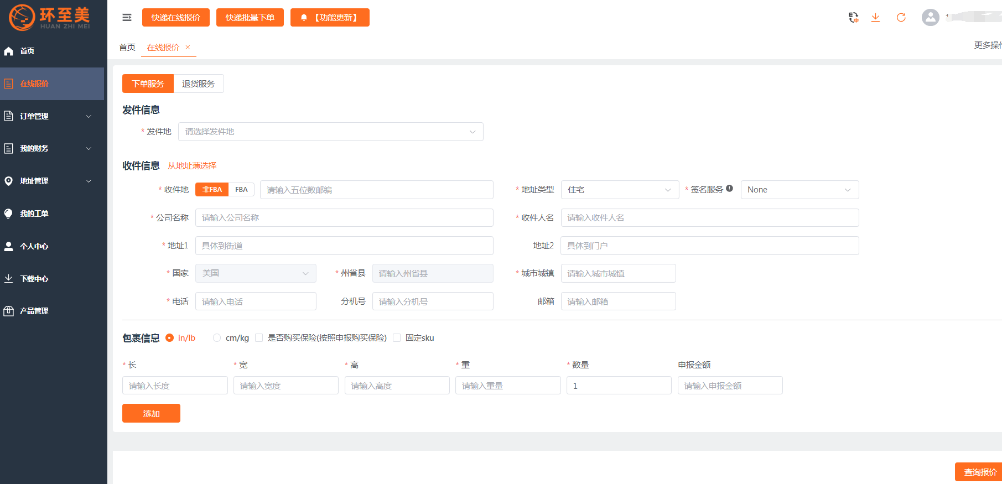Image resolution: width=1002 pixels, height=484 pixels.
Task: Go to 产品管理 in sidebar
Action: pos(34,311)
